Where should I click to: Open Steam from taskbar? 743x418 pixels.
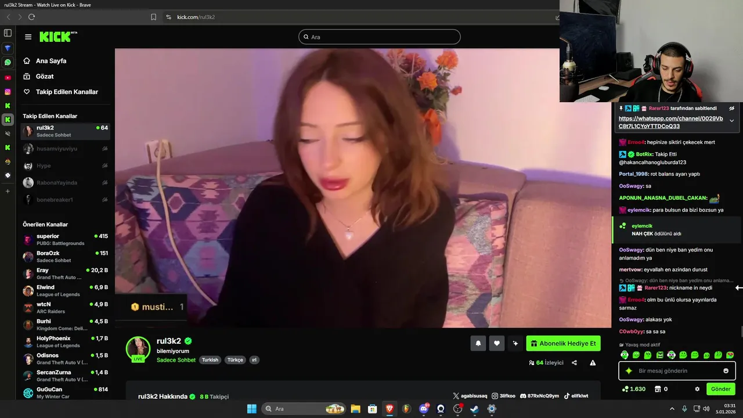[x=474, y=409]
